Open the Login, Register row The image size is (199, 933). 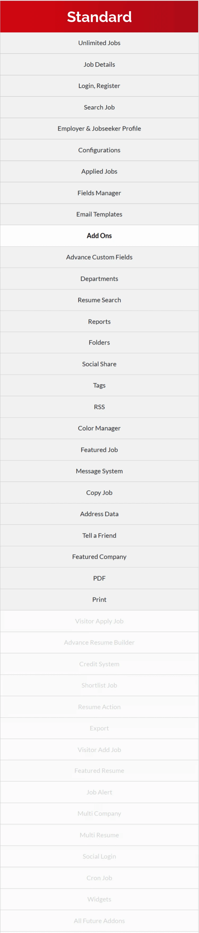click(99, 86)
